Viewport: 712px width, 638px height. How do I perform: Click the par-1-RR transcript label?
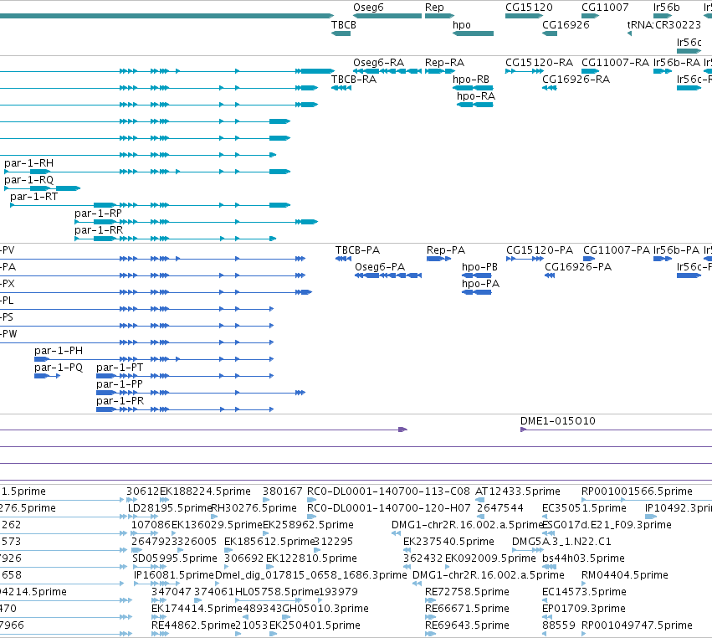pos(99,230)
